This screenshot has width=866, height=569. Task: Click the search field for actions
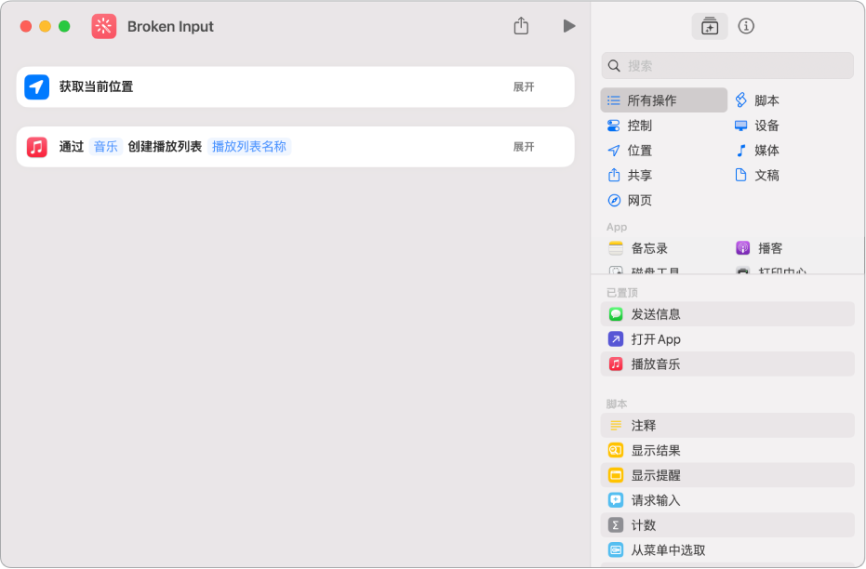(x=727, y=66)
